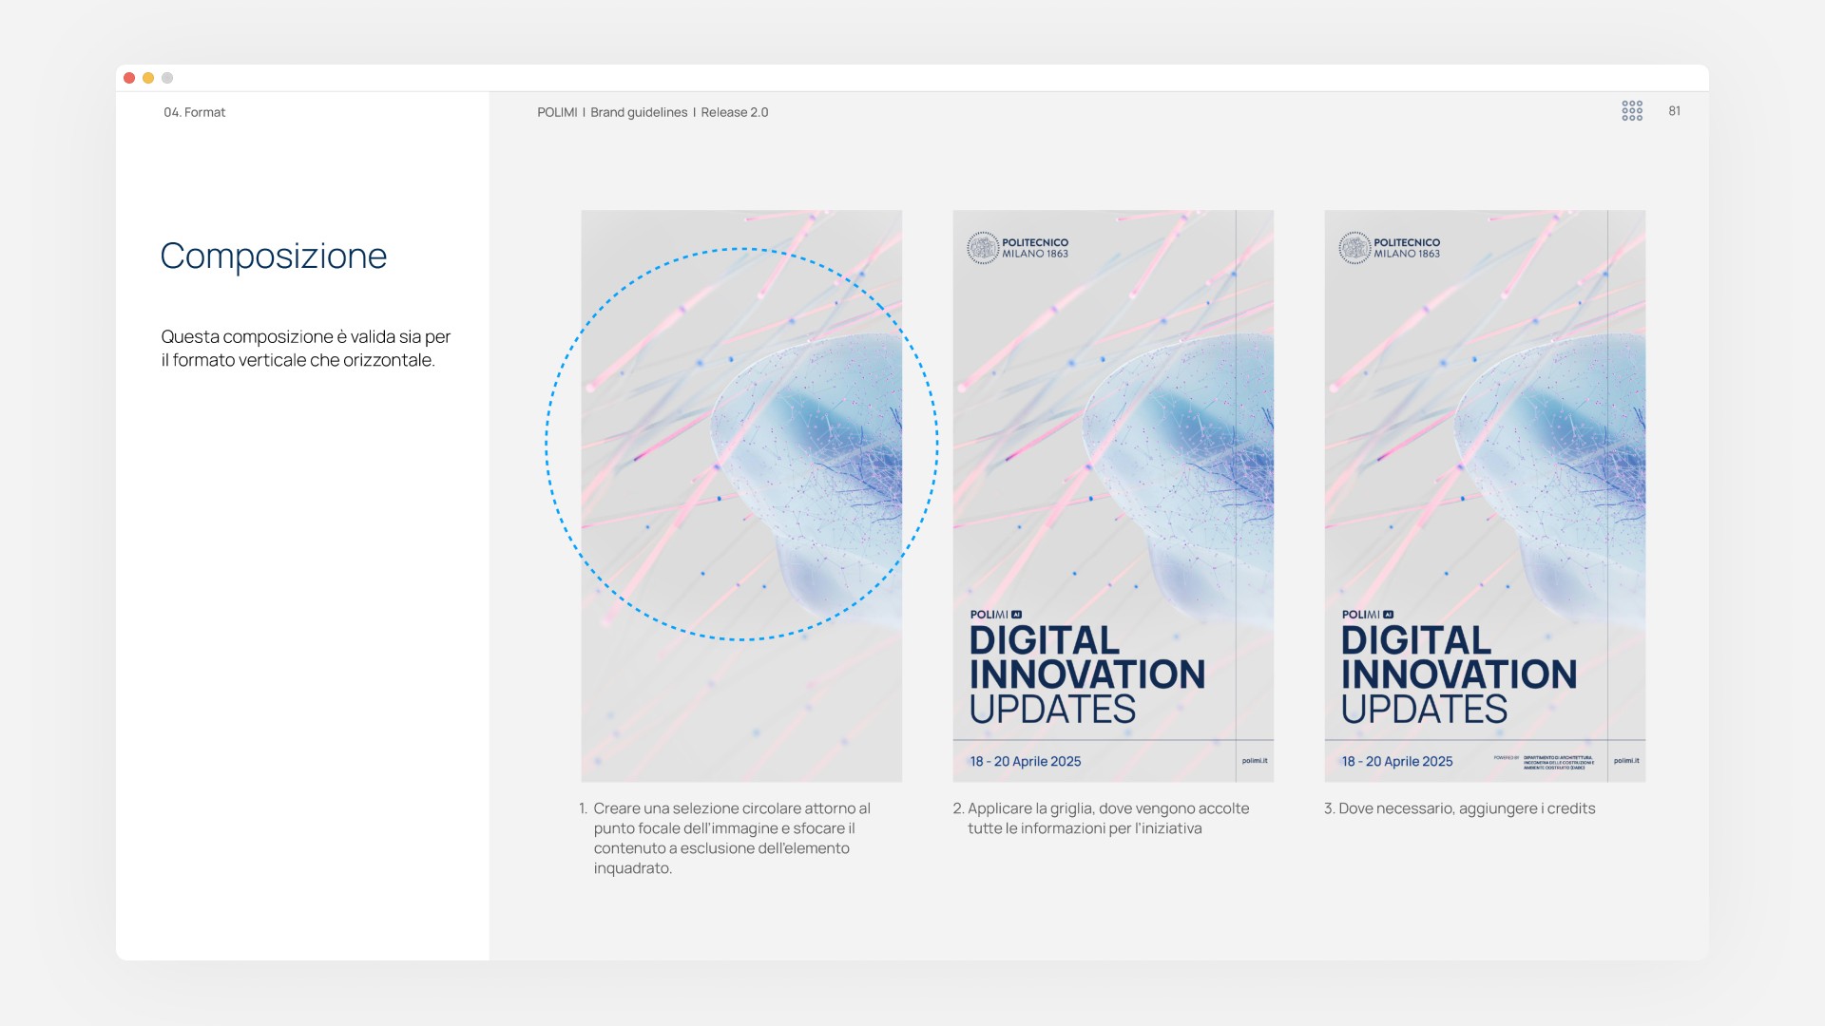Open the nine-dot grid menu icon
1825x1026 pixels.
(1631, 111)
